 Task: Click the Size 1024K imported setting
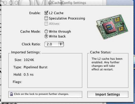click(24, 60)
